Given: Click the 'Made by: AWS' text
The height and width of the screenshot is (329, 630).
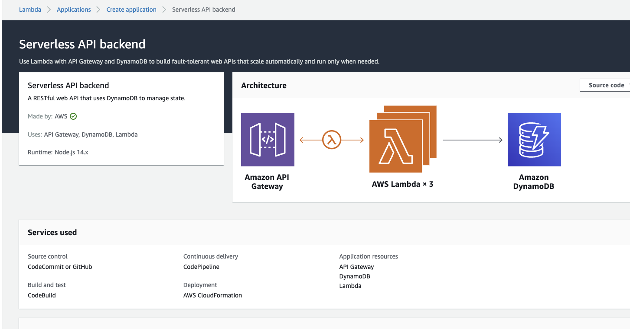Looking at the screenshot, I should tap(48, 116).
